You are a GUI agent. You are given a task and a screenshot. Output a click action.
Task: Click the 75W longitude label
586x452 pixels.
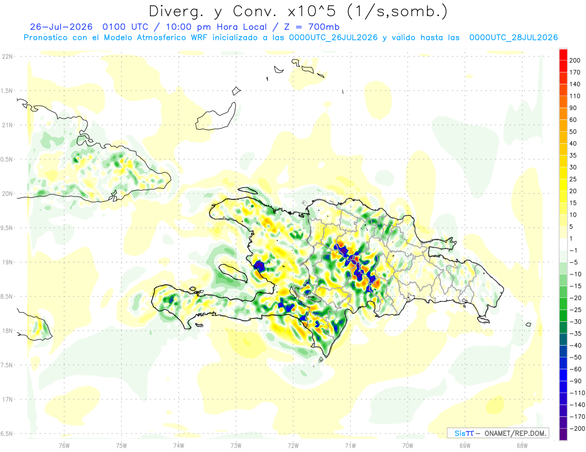pyautogui.click(x=121, y=445)
